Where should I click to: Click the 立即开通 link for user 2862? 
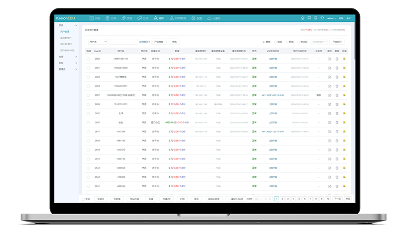pyautogui.click(x=273, y=59)
